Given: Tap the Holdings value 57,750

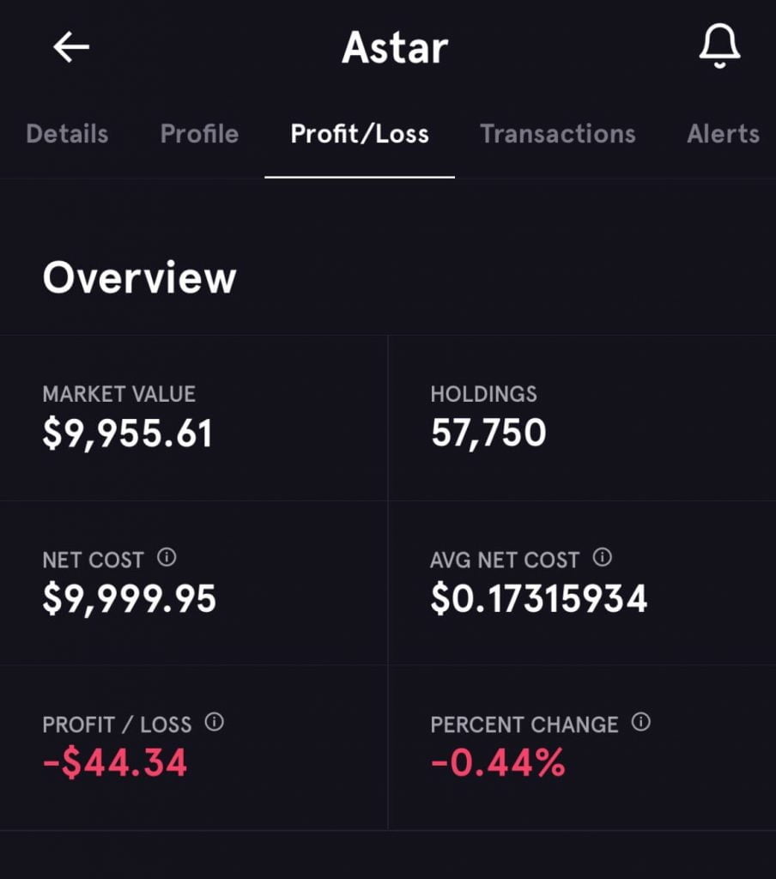Looking at the screenshot, I should (x=488, y=433).
